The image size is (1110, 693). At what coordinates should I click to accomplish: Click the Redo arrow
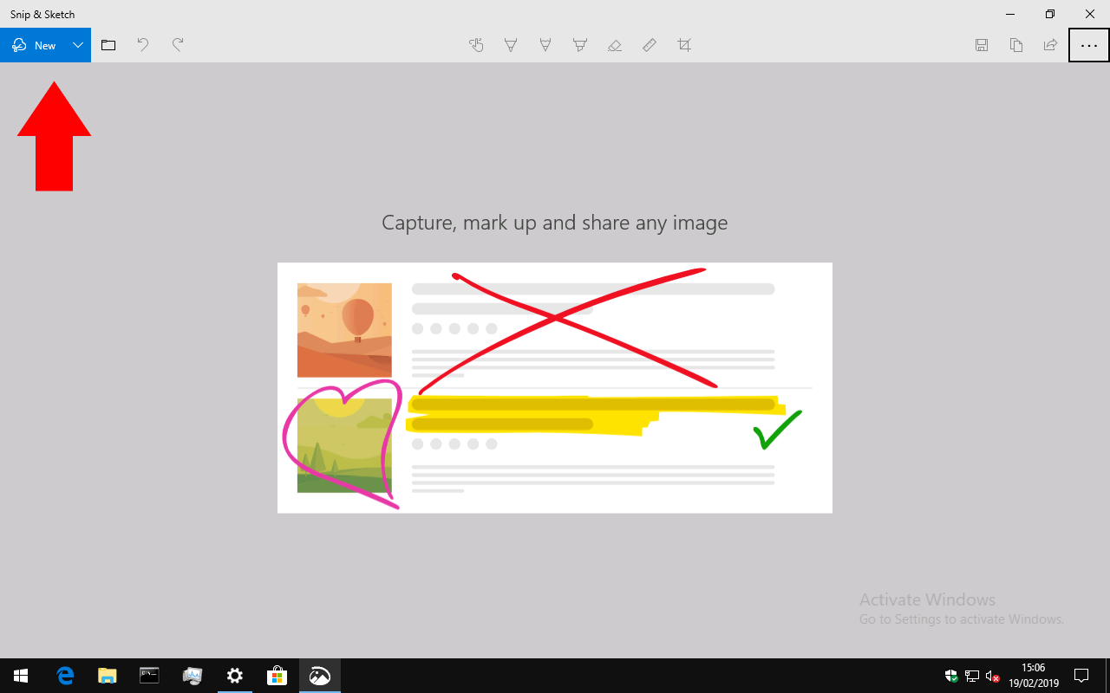pyautogui.click(x=178, y=45)
